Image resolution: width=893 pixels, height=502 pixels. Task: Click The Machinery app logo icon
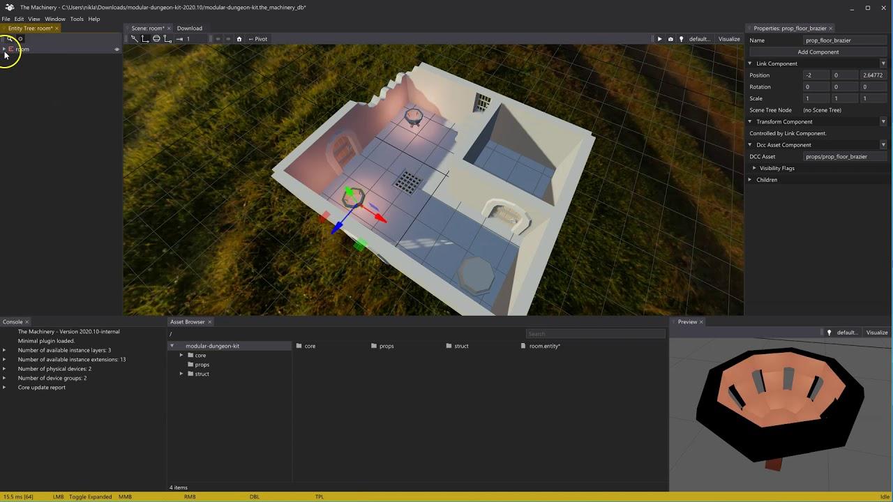pos(10,7)
